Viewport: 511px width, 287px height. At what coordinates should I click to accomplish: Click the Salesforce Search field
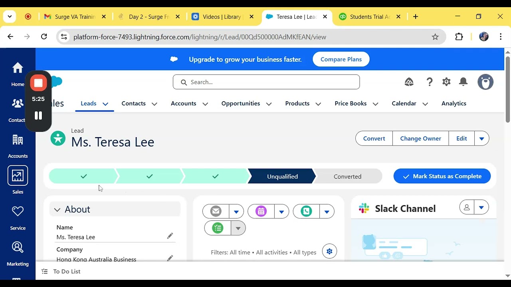(x=266, y=82)
